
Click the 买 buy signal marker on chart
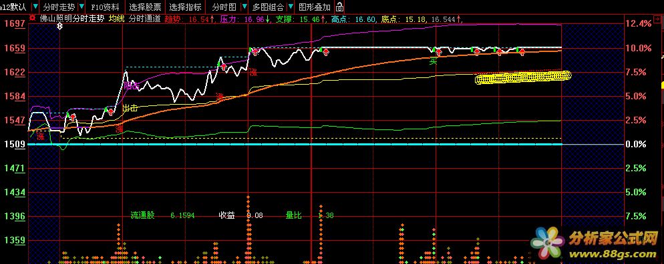(433, 62)
